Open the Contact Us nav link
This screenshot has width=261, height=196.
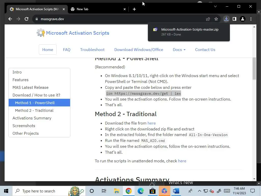[205, 50]
